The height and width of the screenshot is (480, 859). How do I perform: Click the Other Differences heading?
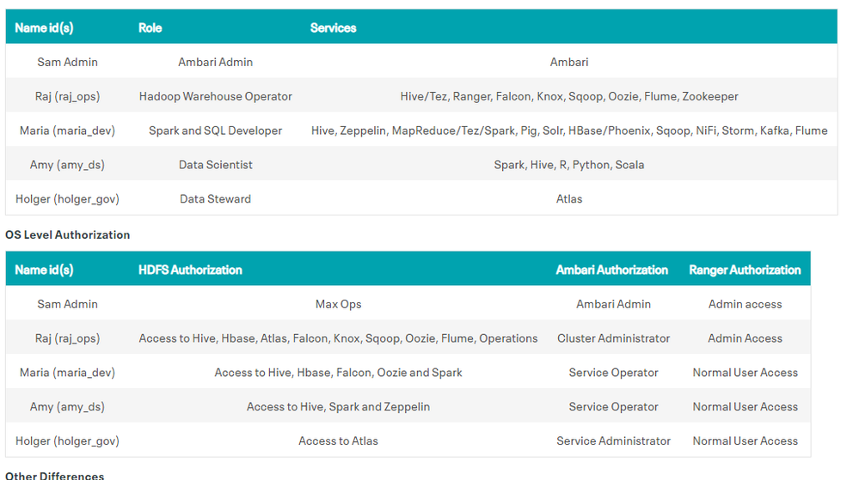tap(55, 475)
